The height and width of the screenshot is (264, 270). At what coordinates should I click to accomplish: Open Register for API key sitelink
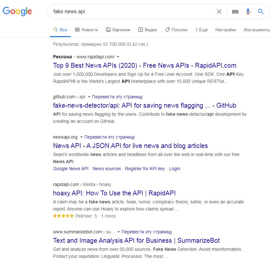tap(145, 169)
